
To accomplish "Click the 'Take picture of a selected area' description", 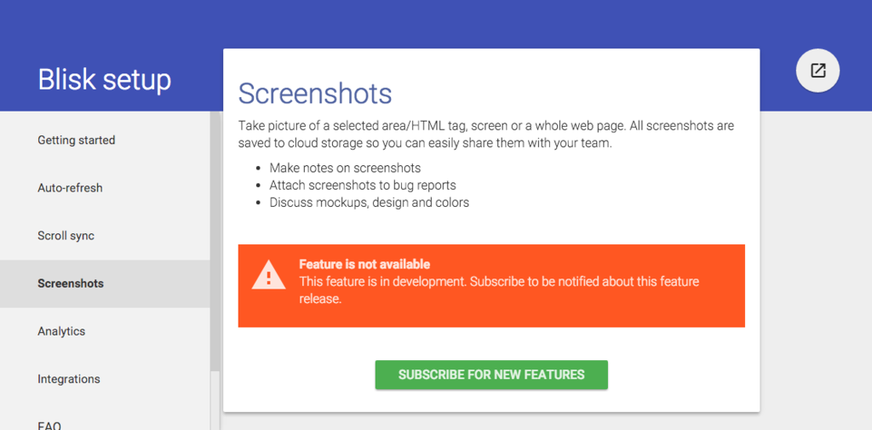I will pos(485,135).
